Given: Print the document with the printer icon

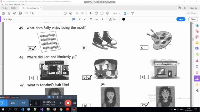Looking at the screenshot, I should [20, 13].
